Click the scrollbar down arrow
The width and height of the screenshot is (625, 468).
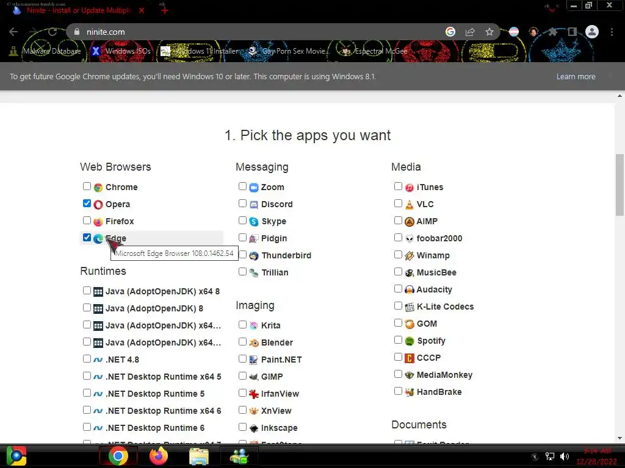(x=620, y=438)
